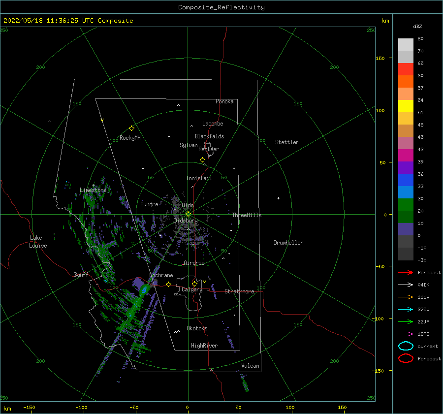Viewport: 443px width, 414px height.
Task: Click the Calgary label
Action: (192, 289)
